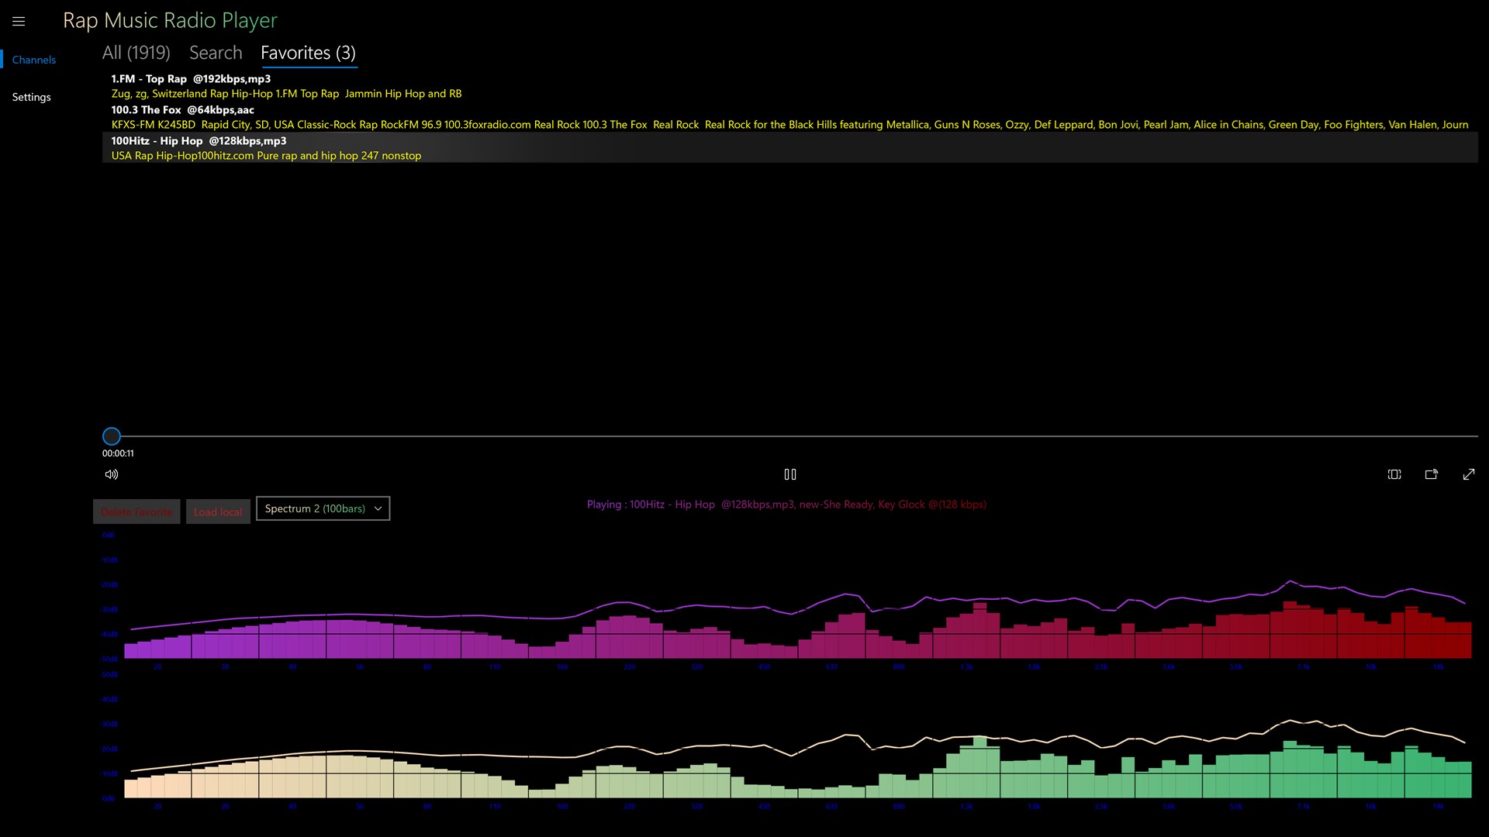Switch to the All (1919) tab
The width and height of the screenshot is (1489, 837).
[x=136, y=53]
